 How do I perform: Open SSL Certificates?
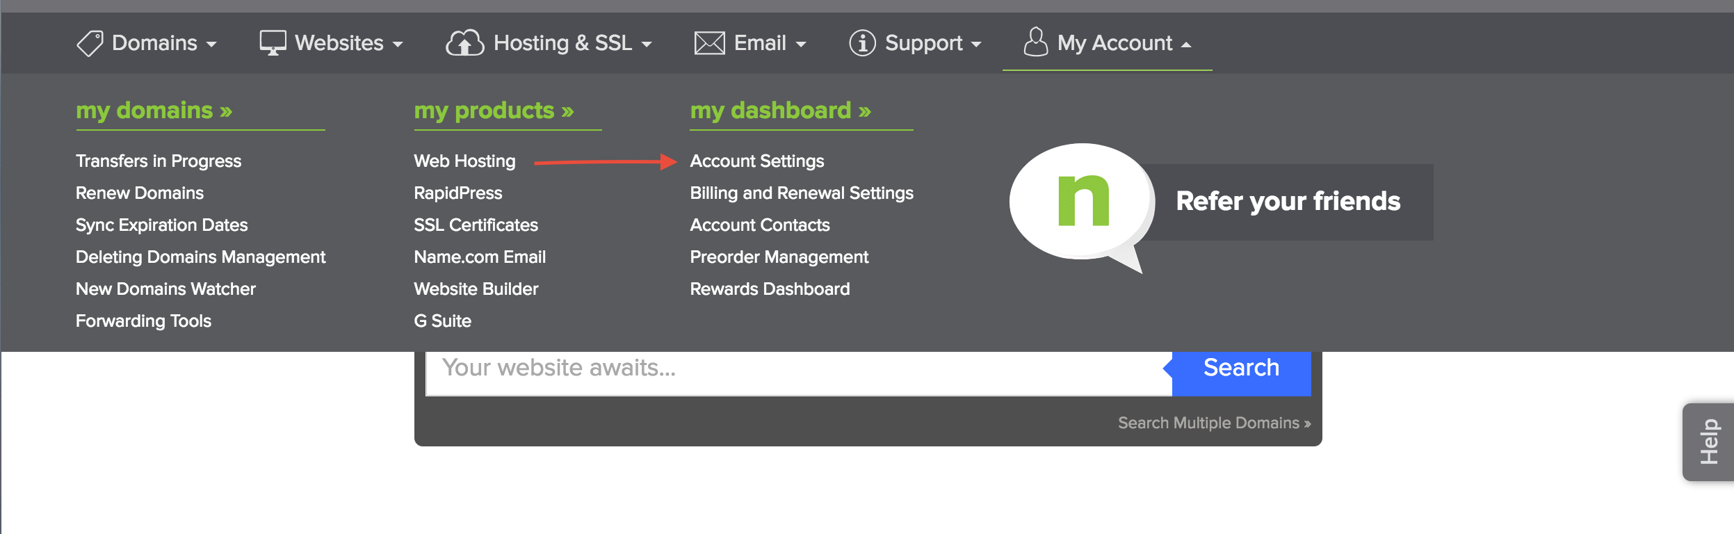click(x=476, y=225)
